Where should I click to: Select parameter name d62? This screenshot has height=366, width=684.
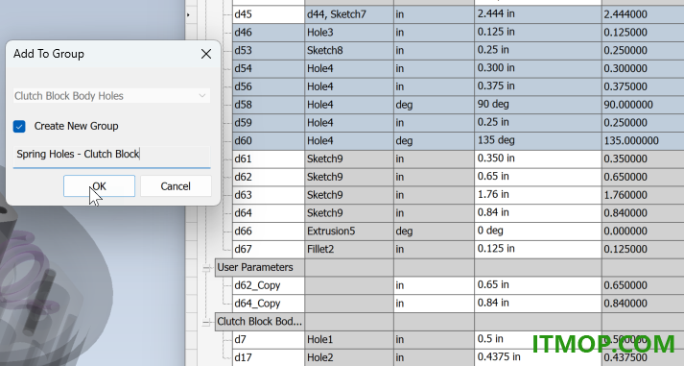(x=269, y=177)
